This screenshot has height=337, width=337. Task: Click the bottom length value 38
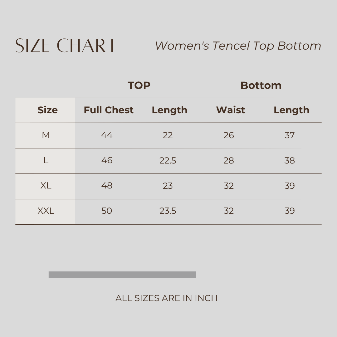pyautogui.click(x=290, y=160)
